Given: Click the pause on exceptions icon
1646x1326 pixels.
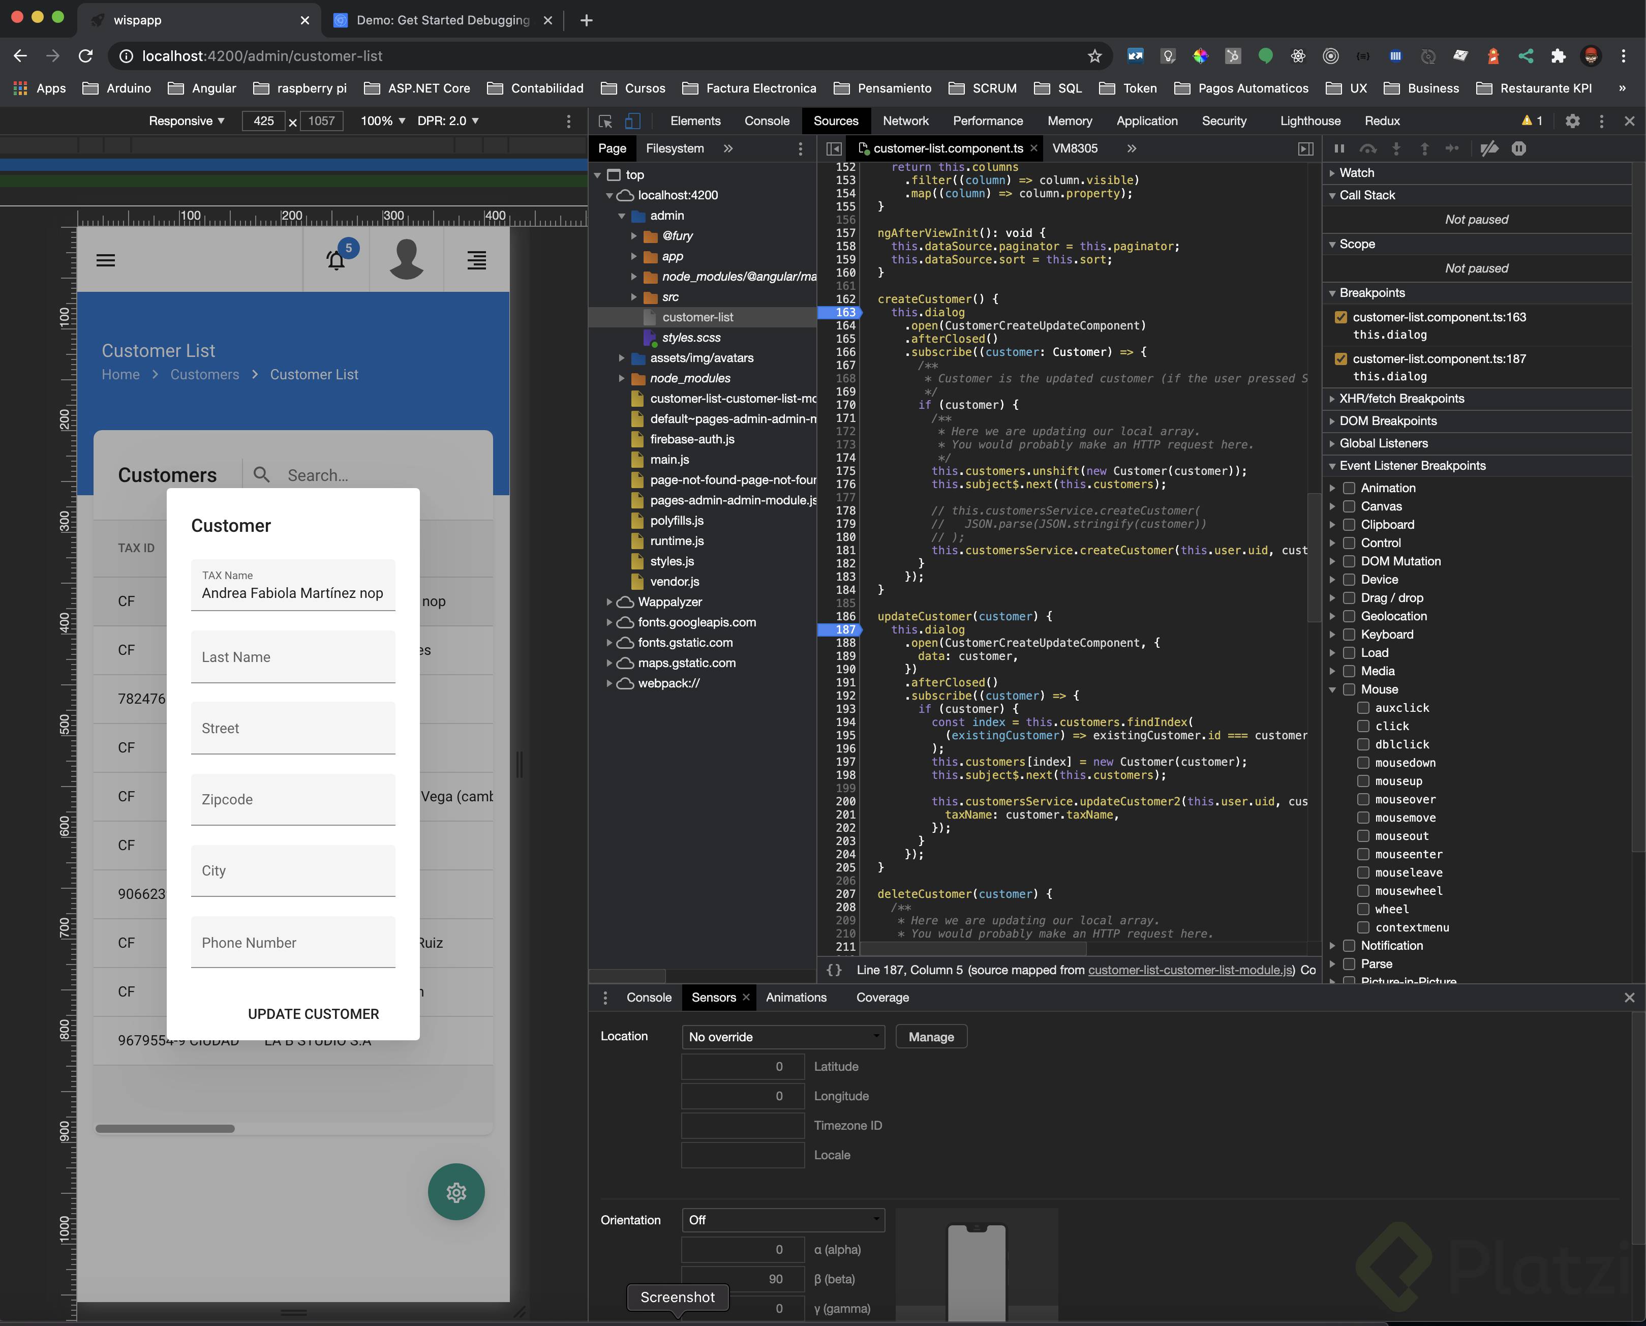Looking at the screenshot, I should click(x=1518, y=148).
